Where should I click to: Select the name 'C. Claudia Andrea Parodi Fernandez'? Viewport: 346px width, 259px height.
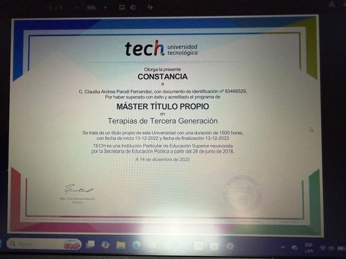[x=115, y=91]
